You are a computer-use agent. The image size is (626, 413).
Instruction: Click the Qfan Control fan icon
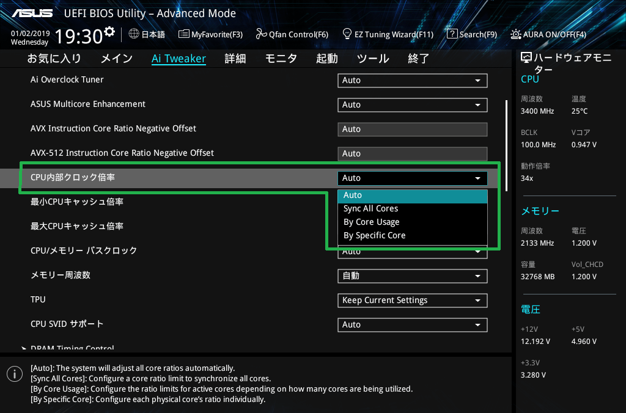(x=261, y=34)
